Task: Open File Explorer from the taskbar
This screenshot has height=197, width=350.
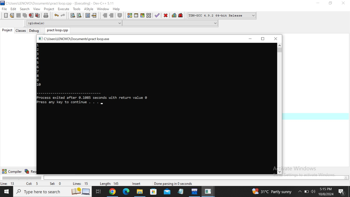Action: (x=139, y=192)
